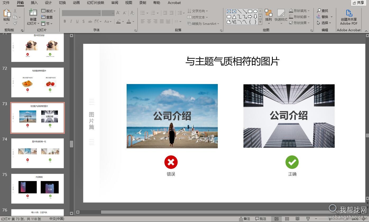Click the 共享 share button
The width and height of the screenshot is (369, 222).
(x=358, y=3)
